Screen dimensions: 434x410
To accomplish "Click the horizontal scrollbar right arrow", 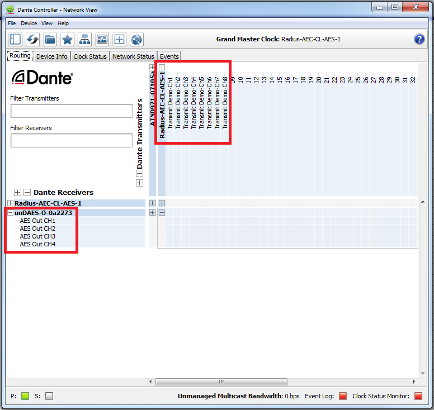I will (x=414, y=382).
